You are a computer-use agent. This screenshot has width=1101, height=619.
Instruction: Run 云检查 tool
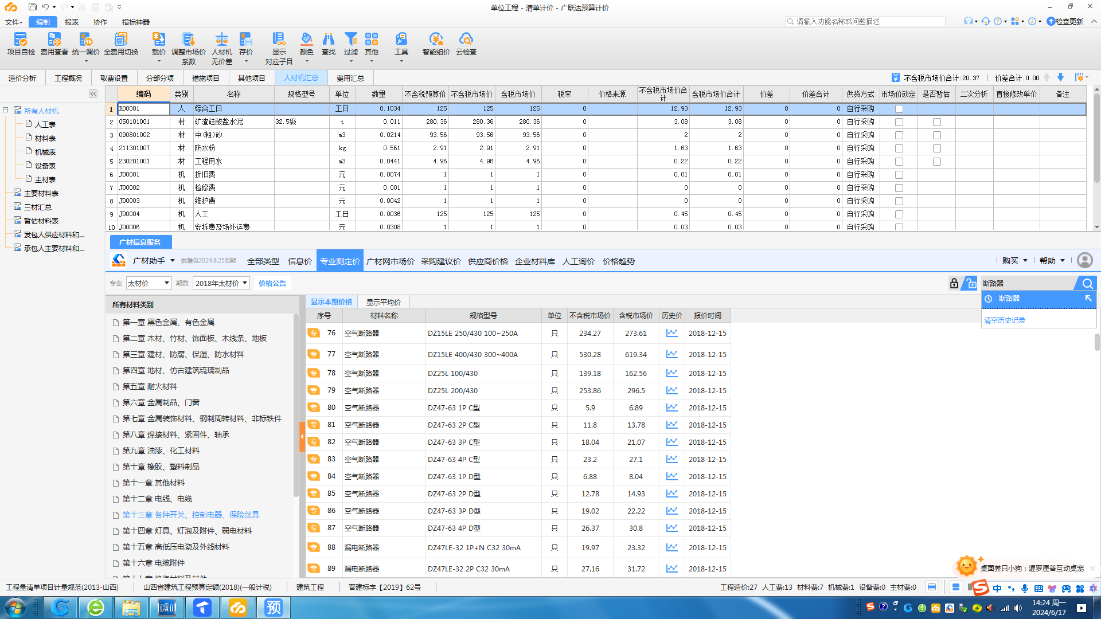[x=466, y=44]
